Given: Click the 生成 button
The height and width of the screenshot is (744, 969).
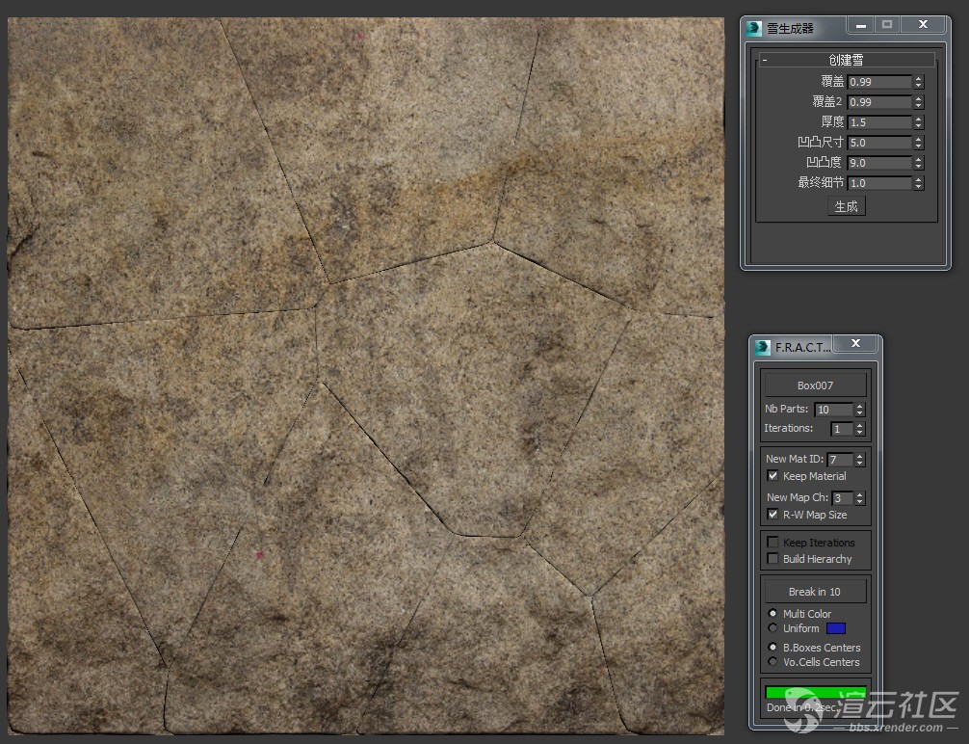Looking at the screenshot, I should [x=846, y=206].
